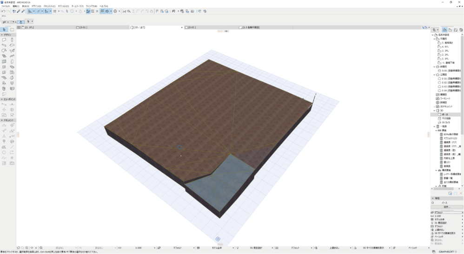The image size is (464, 254).
Task: Click the Pick Up Parameters eyedropper
Action: point(18,11)
